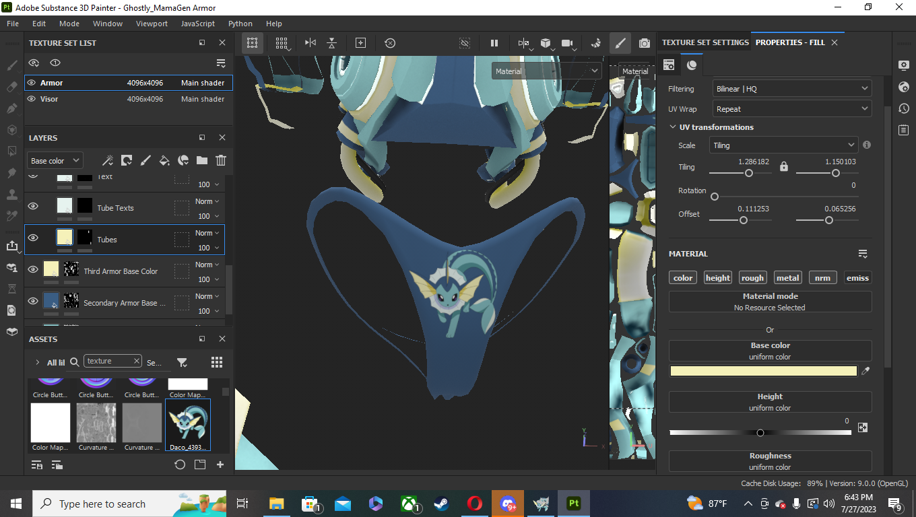Open the Viewport menu
The image size is (916, 517).
coord(152,24)
